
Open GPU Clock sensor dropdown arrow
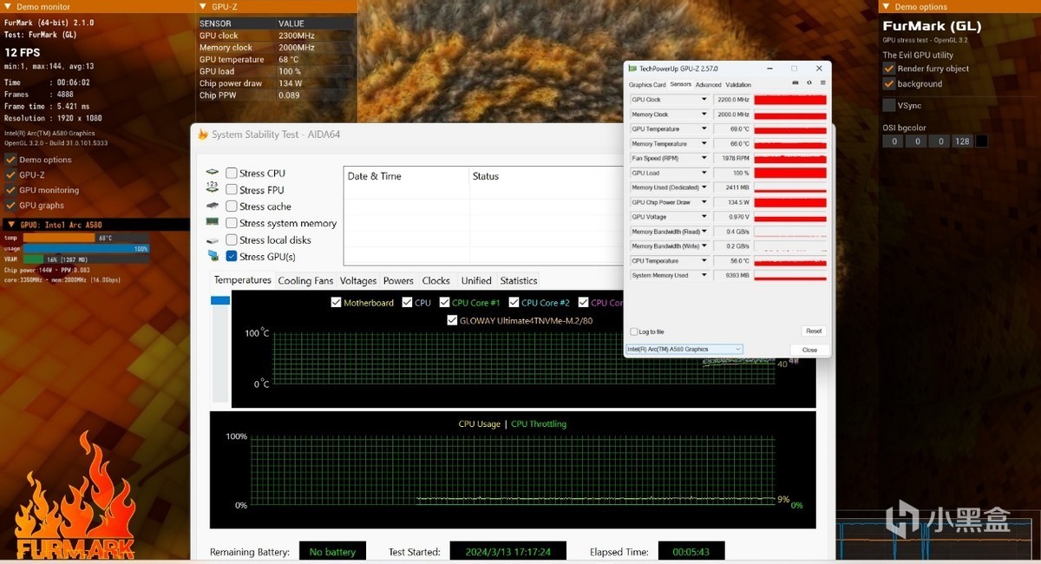704,100
